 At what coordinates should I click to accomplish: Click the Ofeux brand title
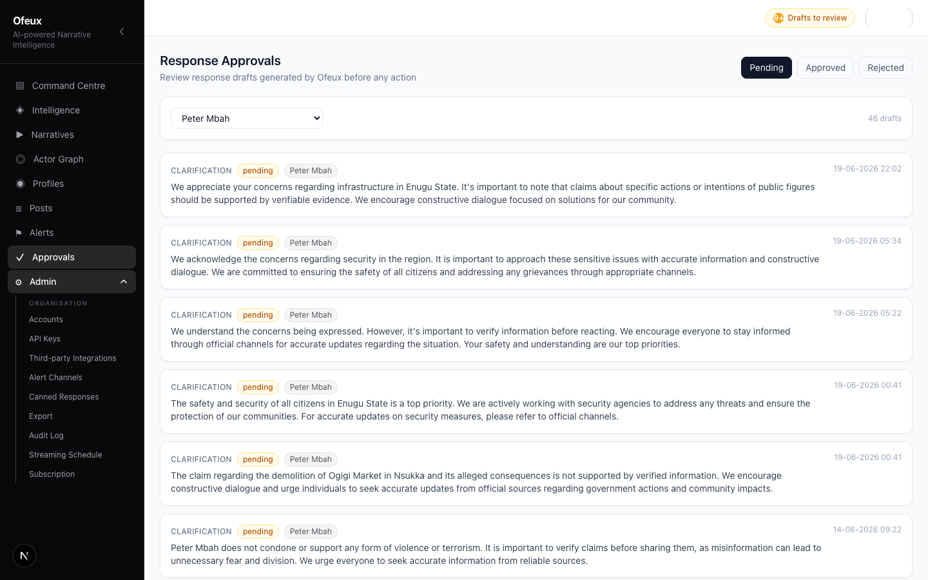(x=27, y=21)
